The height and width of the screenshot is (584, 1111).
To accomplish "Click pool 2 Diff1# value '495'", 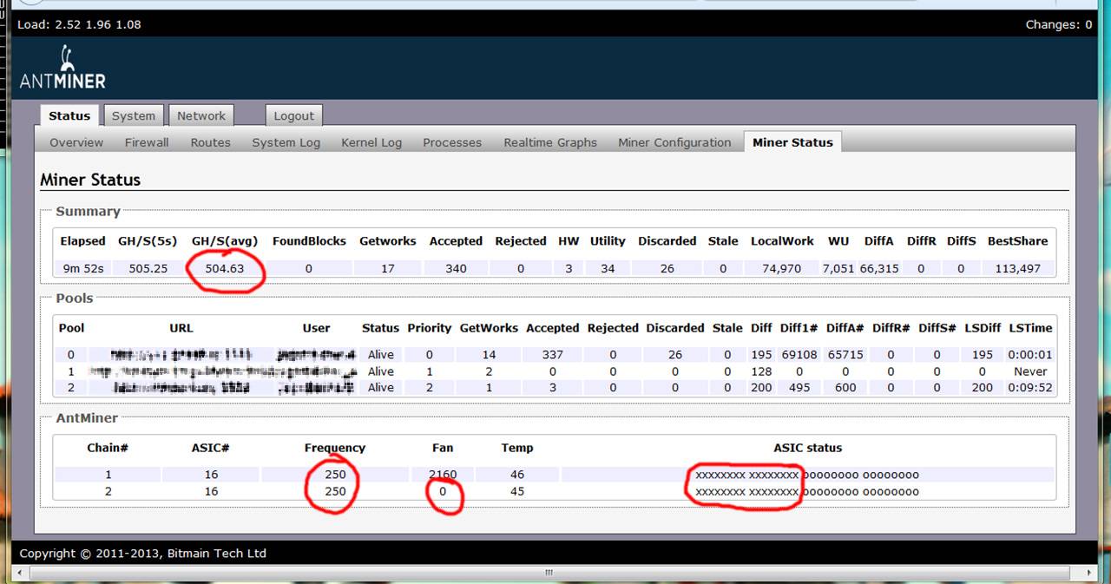I will click(799, 388).
